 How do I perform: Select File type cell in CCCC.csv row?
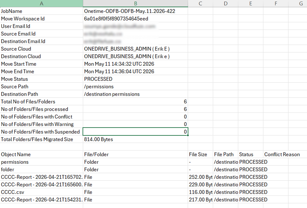tap(136, 192)
